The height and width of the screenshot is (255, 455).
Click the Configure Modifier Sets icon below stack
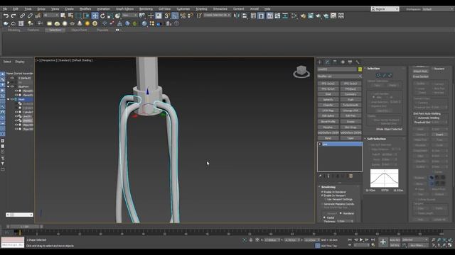pyautogui.click(x=350, y=176)
